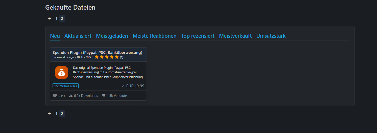Select the Meiste Reaktionen tab
This screenshot has width=377, height=133.
[x=154, y=36]
